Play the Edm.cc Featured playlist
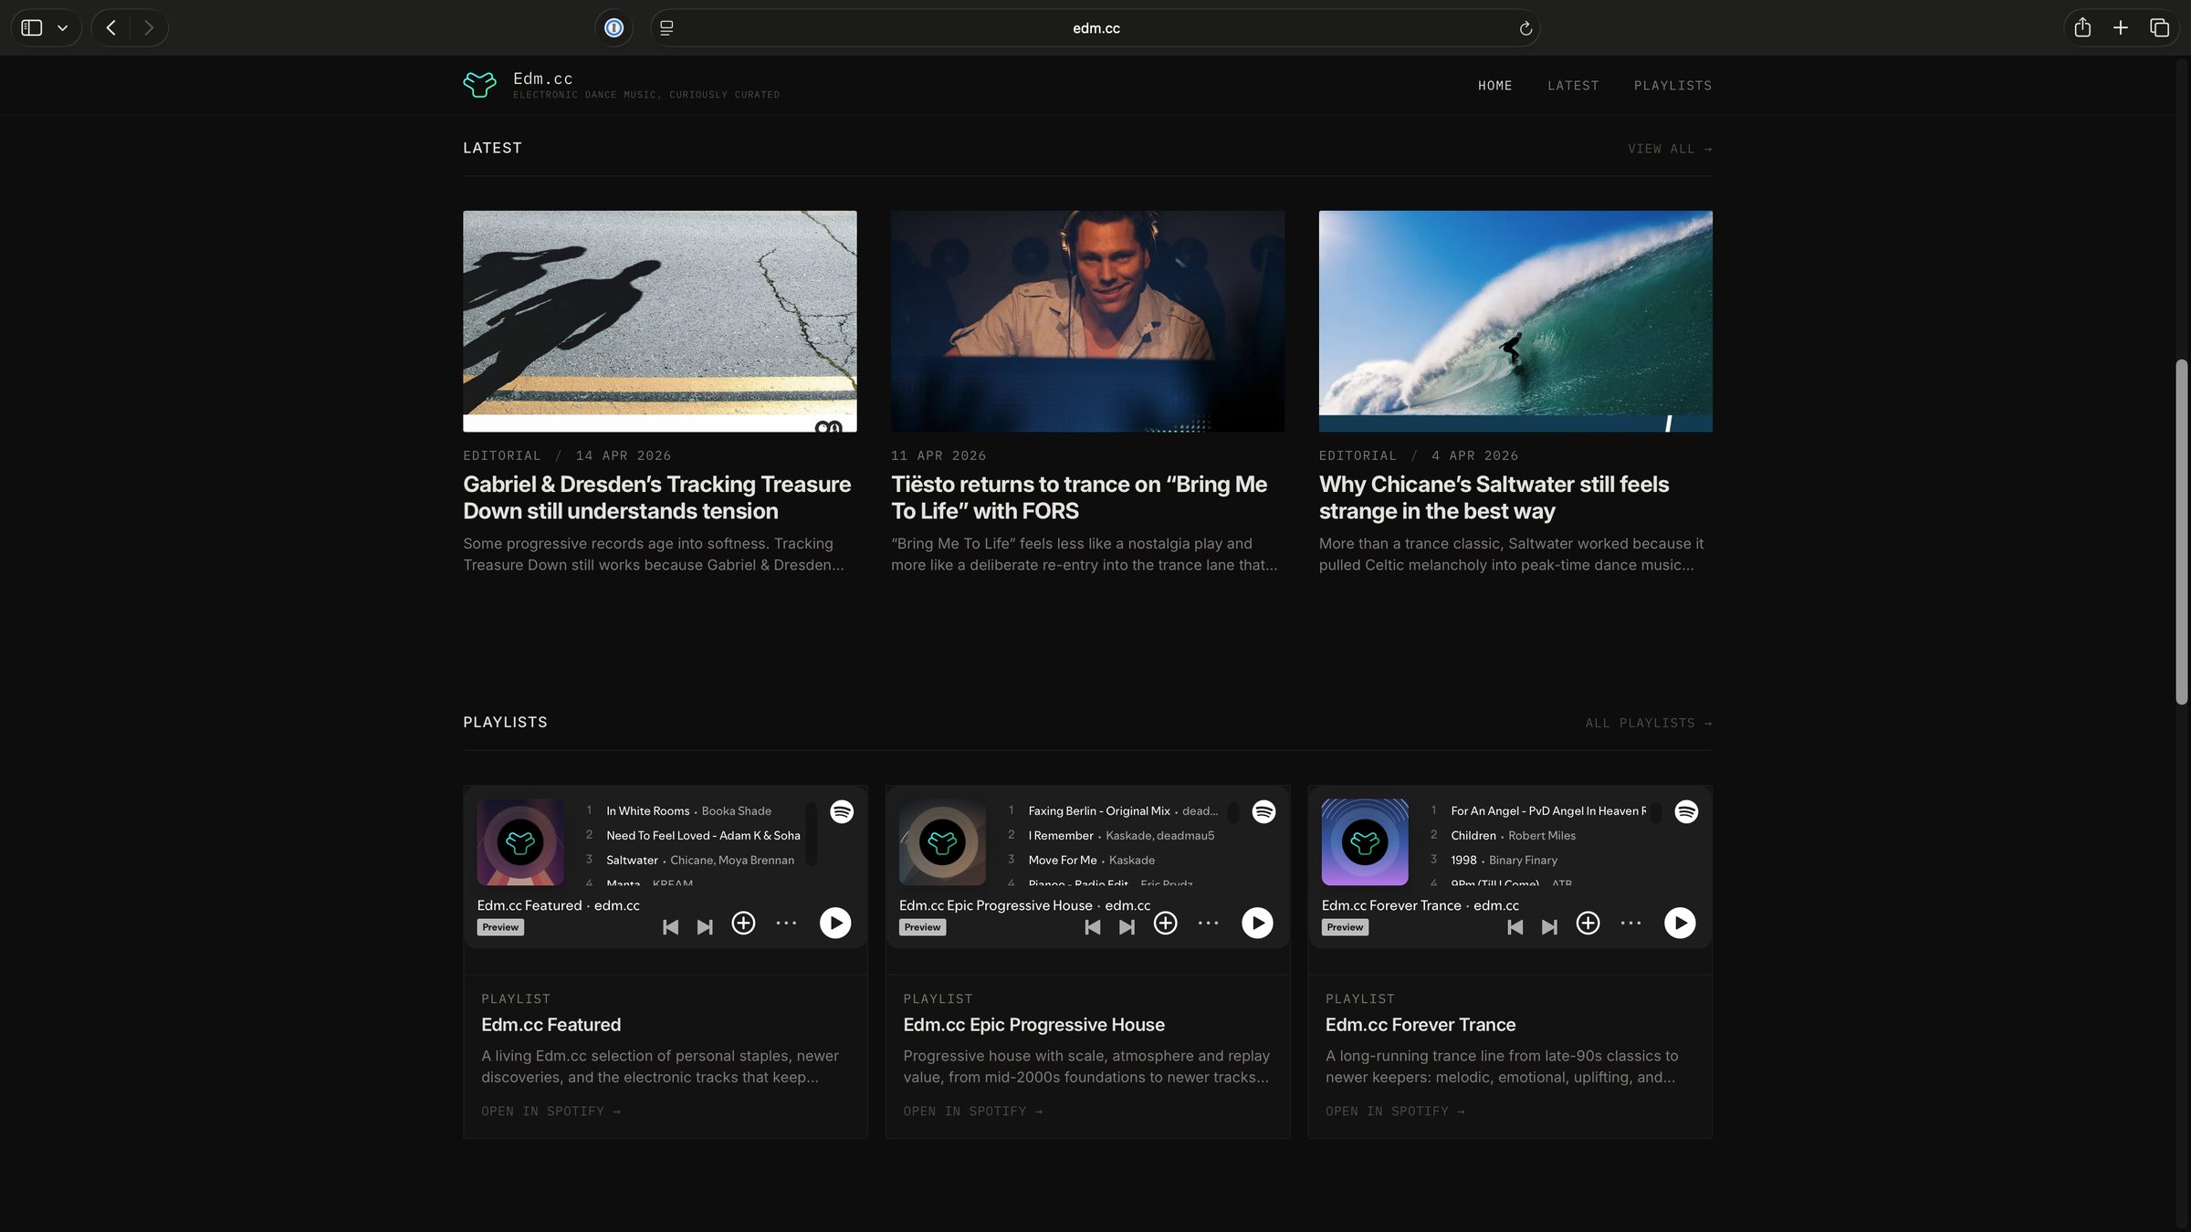 coord(834,923)
